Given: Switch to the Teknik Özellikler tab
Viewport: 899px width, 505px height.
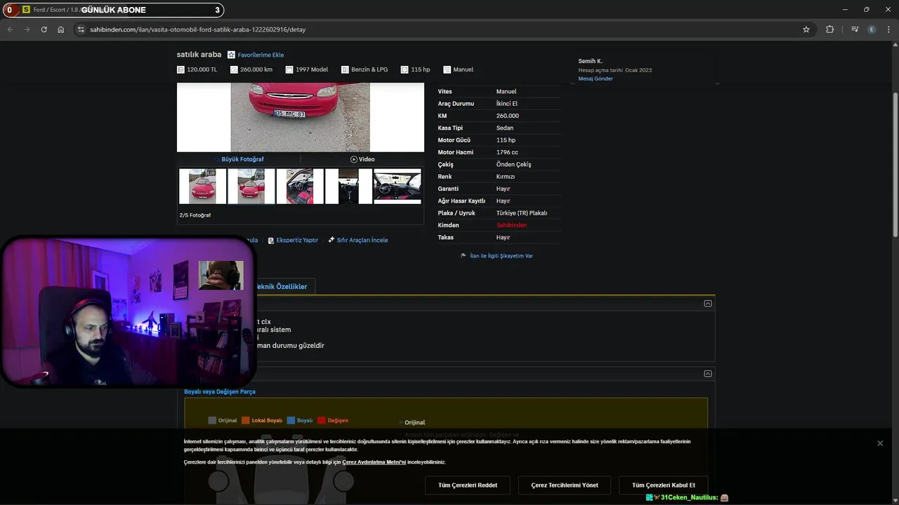Looking at the screenshot, I should pyautogui.click(x=281, y=286).
